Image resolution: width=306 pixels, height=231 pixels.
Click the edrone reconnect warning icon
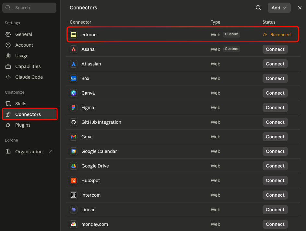tap(265, 35)
